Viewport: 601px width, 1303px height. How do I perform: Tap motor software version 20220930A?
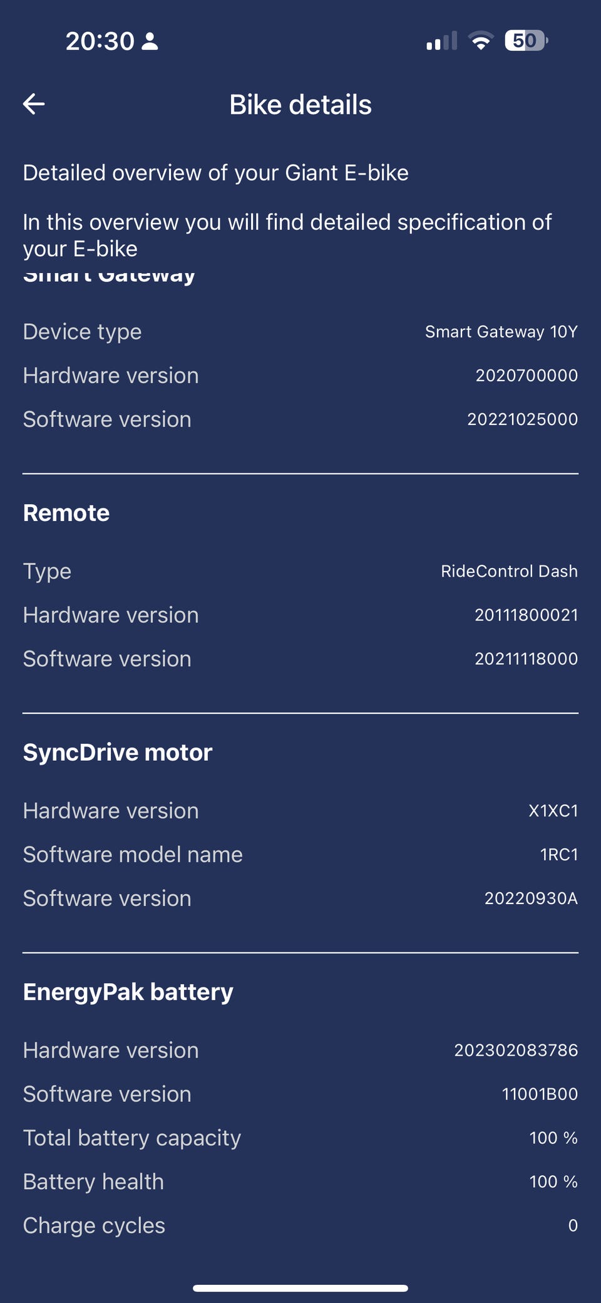(531, 899)
